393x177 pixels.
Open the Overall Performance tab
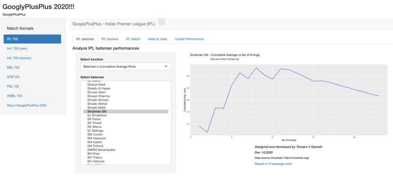189,39
